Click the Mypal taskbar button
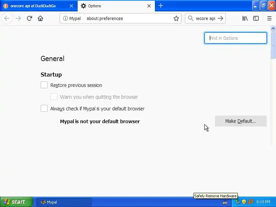Image resolution: width=276 pixels, height=207 pixels. [64, 202]
